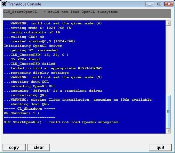Click the 'setting mode 6: 1024 768 FS' line
The height and width of the screenshot is (153, 175).
tap(37, 28)
